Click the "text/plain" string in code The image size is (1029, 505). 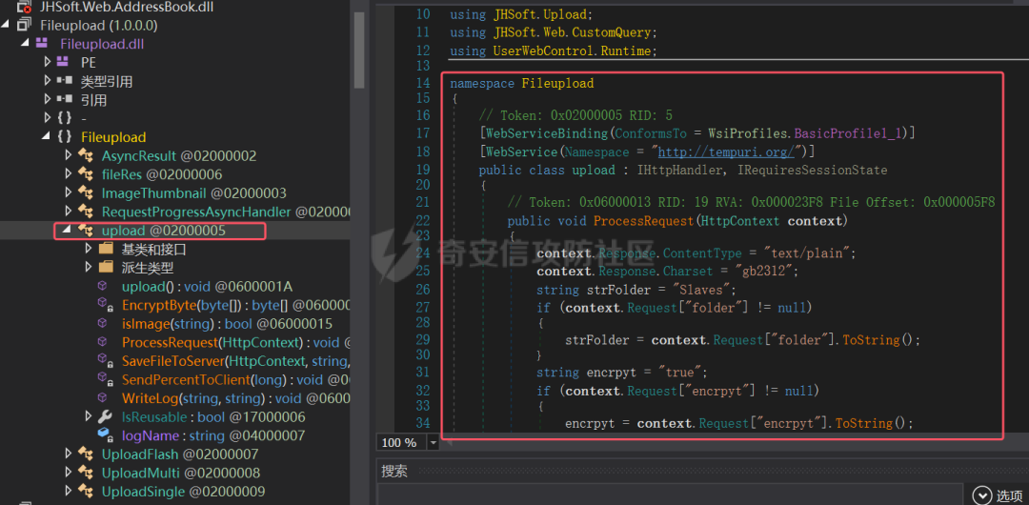(x=805, y=253)
